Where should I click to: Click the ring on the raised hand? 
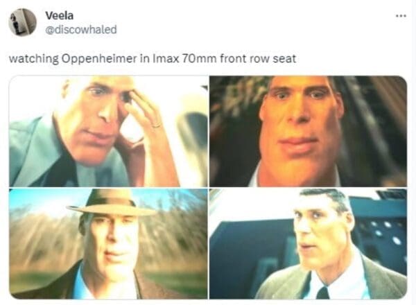click(x=156, y=125)
